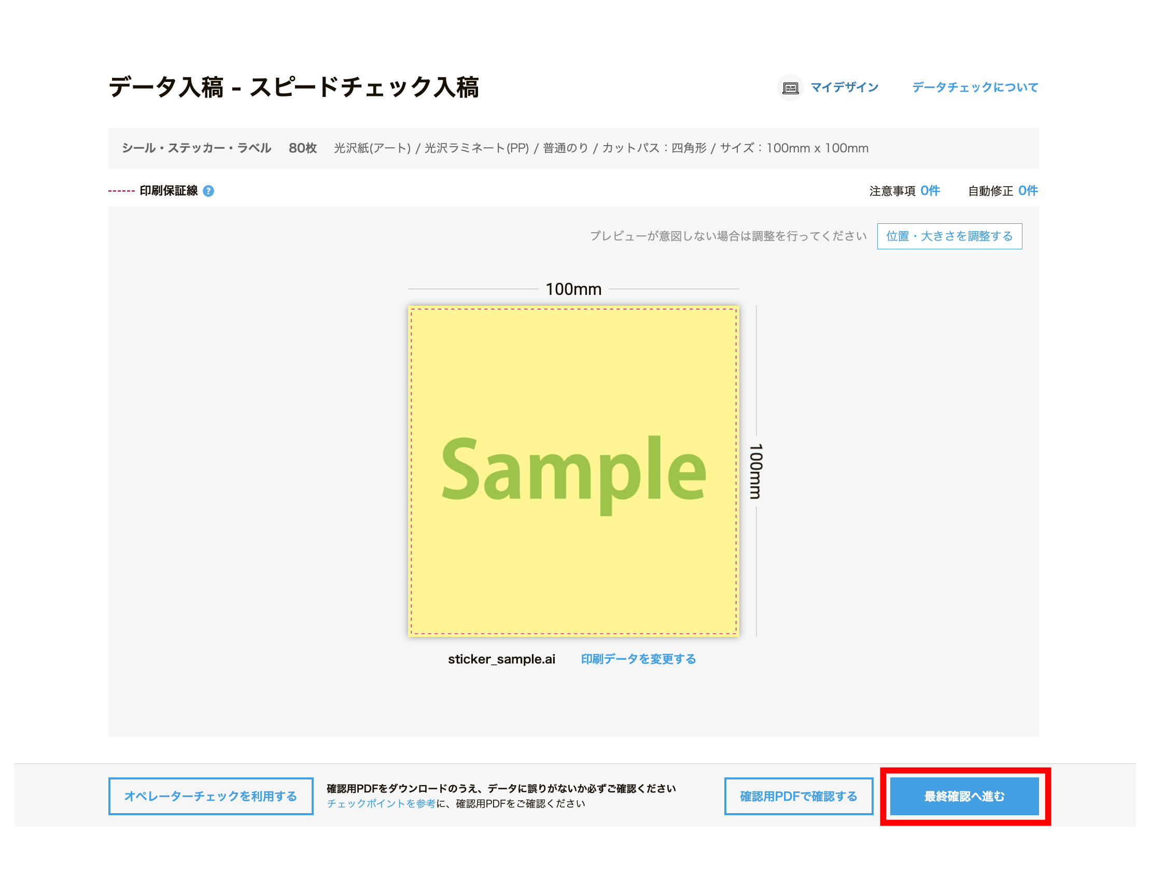Click the page heading データ入稿 - スピードチェック入稿
Viewport: 1150px width, 880px height.
coord(296,87)
